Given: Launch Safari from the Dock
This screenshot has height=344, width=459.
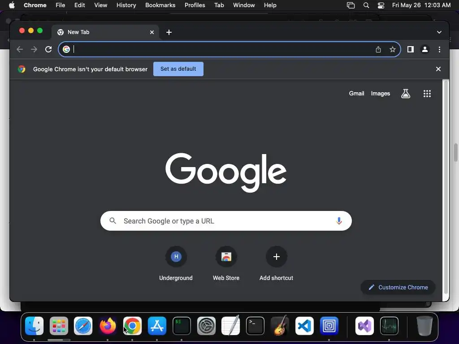Looking at the screenshot, I should coord(83,326).
